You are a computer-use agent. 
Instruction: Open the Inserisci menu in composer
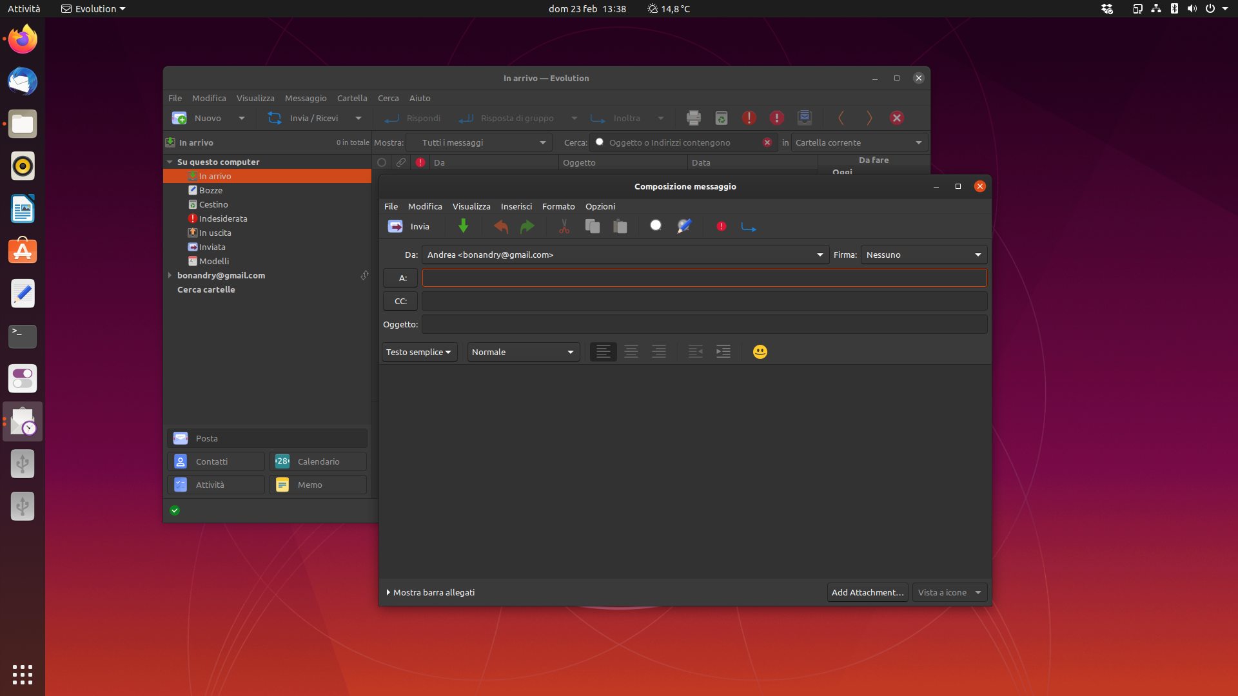(x=516, y=206)
